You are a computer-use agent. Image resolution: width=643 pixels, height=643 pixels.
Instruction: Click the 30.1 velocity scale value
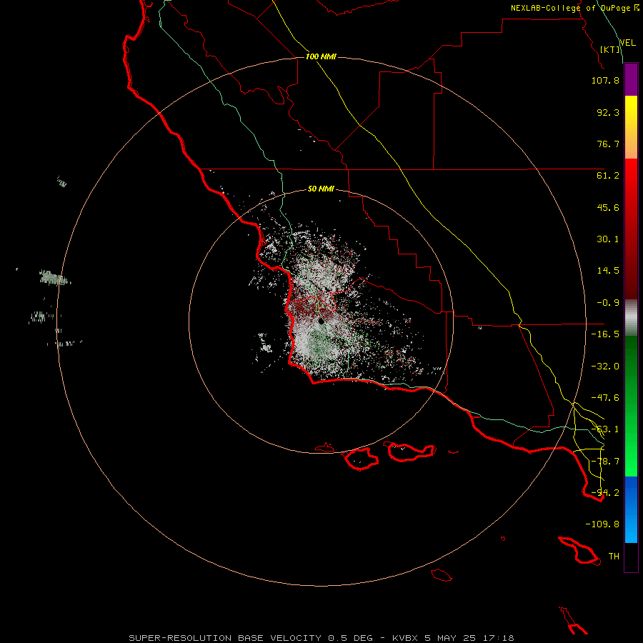tap(608, 239)
